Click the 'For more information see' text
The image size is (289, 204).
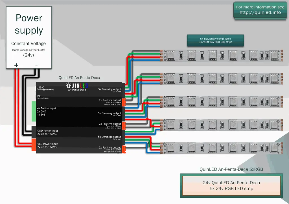260,7
